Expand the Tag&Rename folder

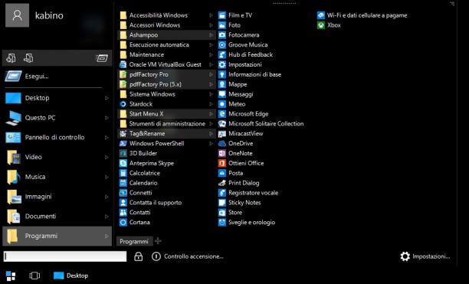pos(166,133)
